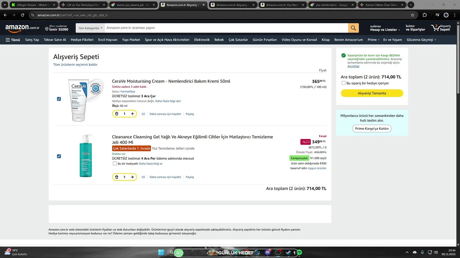Reload the page

click(23, 15)
